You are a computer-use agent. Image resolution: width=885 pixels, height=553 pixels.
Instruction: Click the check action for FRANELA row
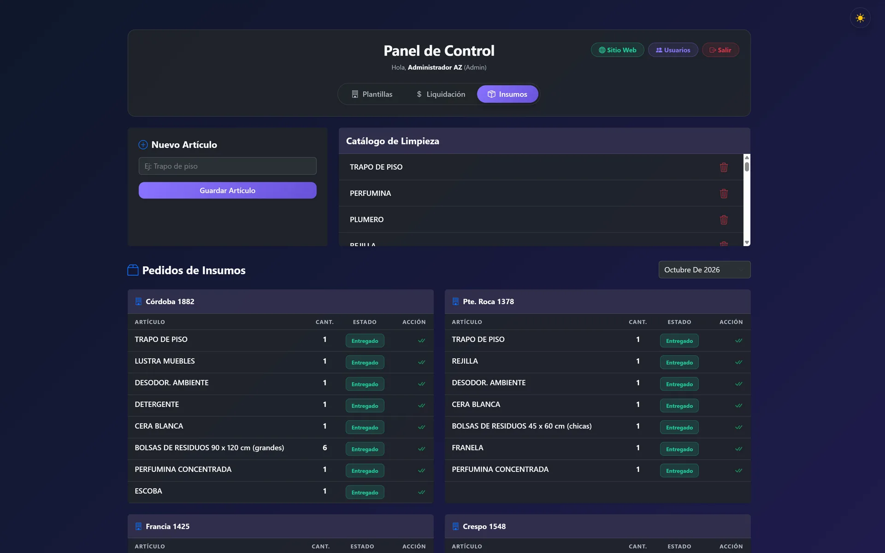click(738, 449)
